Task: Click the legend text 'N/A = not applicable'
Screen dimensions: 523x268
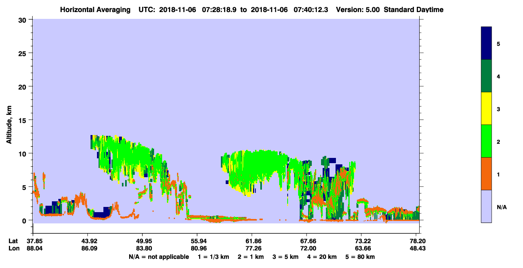Action: pos(159,257)
